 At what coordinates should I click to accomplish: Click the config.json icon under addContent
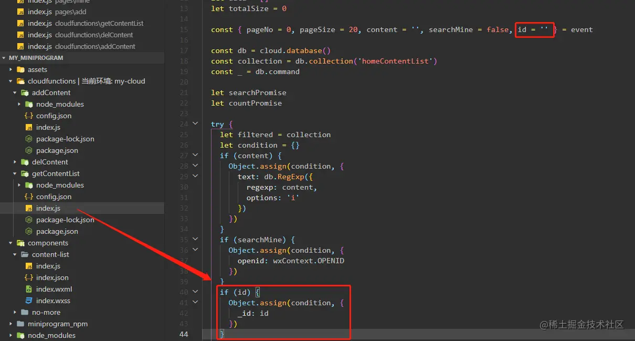point(29,116)
